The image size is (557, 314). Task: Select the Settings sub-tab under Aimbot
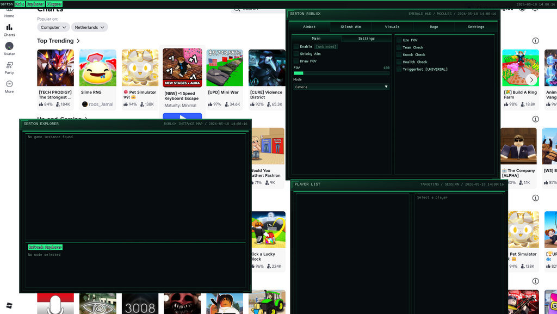[366, 38]
